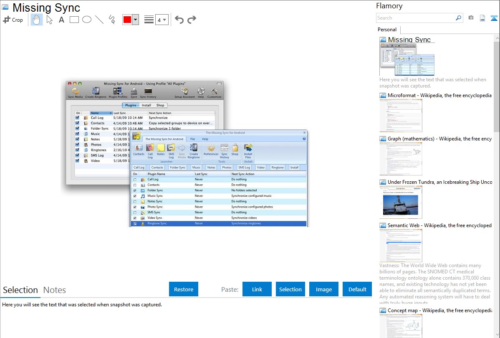Enable Call Log plugin checkbox in front window
The image size is (500, 338).
pyautogui.click(x=135, y=180)
